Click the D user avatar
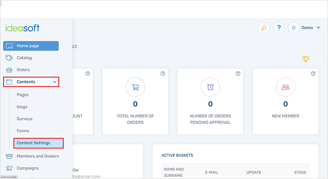328x179 pixels. [x=294, y=28]
